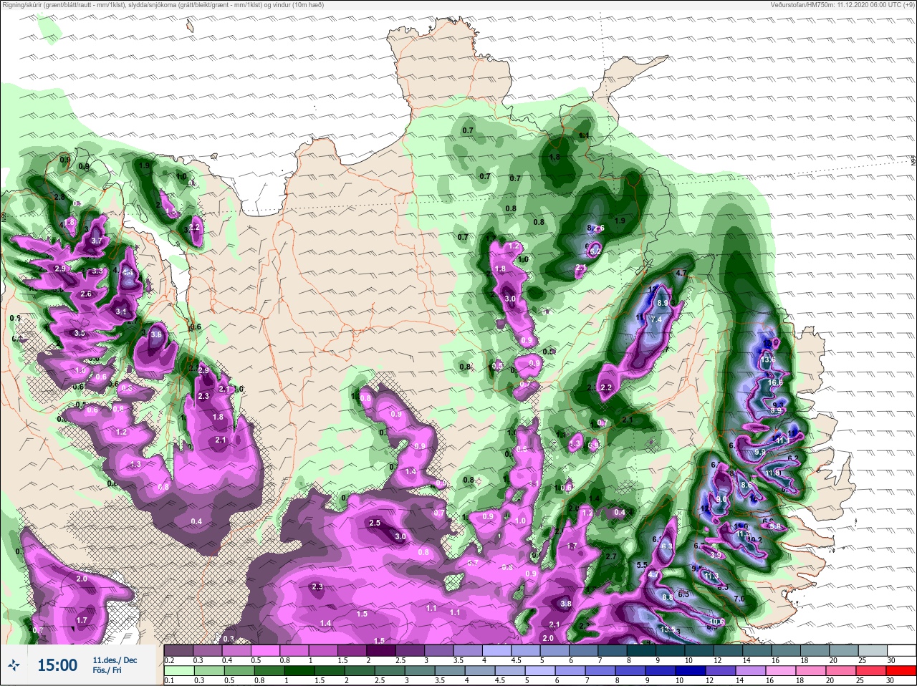Click the 13.6 precipitation value on the map
917x686 pixels.
[x=768, y=359]
